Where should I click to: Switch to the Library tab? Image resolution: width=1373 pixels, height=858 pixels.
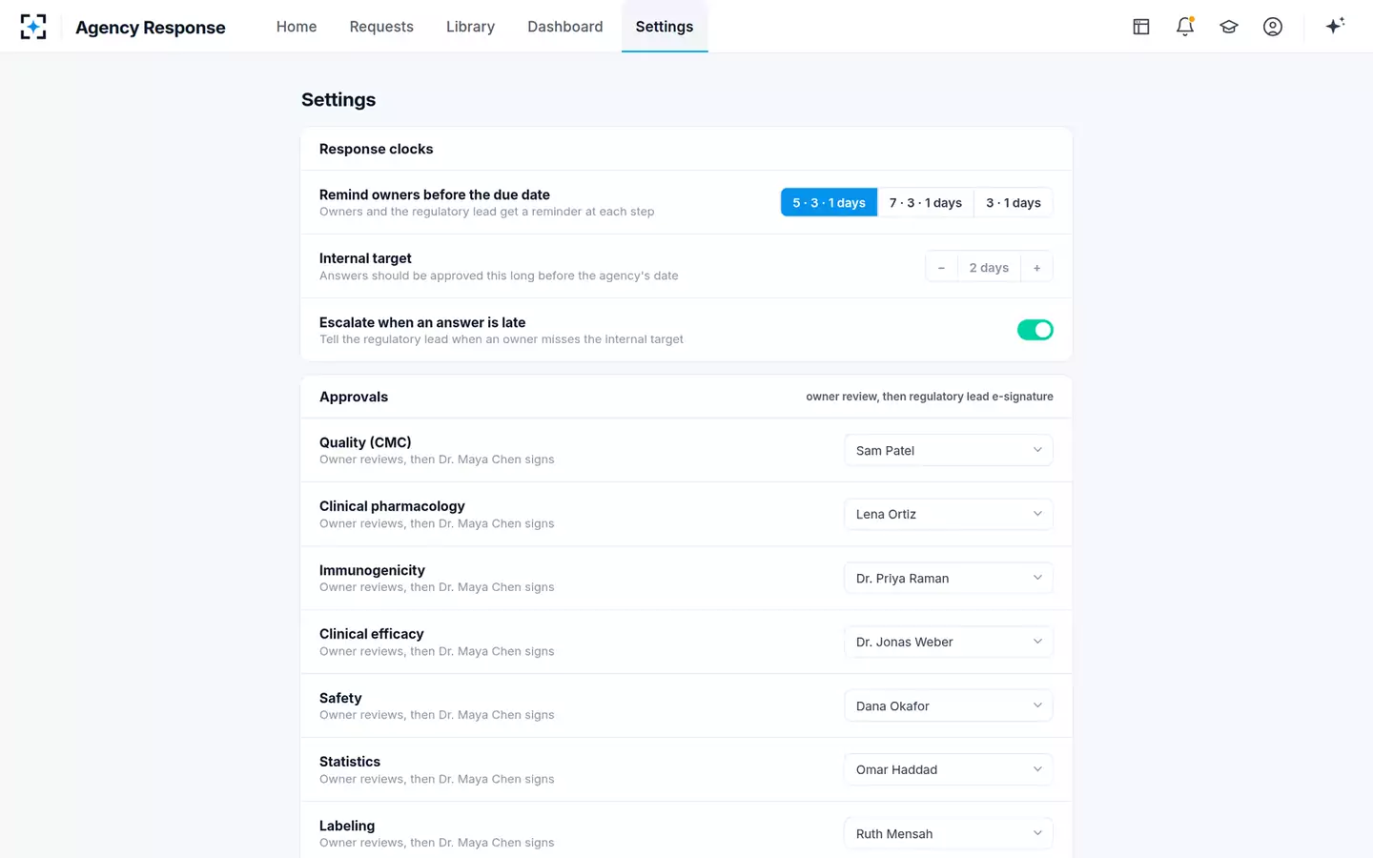pos(470,27)
